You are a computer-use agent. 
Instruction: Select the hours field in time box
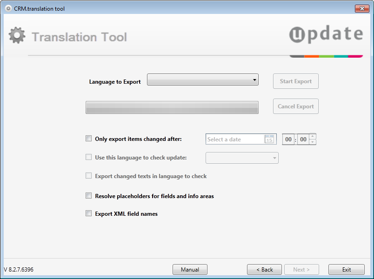pyautogui.click(x=288, y=139)
